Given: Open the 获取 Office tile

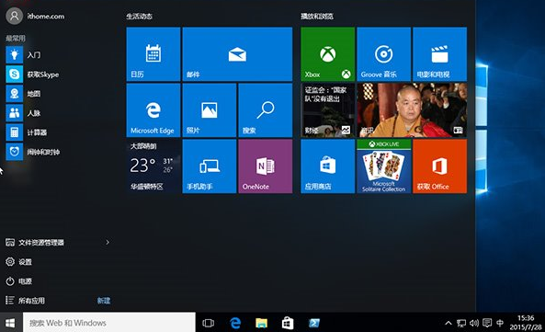Looking at the screenshot, I should [439, 166].
